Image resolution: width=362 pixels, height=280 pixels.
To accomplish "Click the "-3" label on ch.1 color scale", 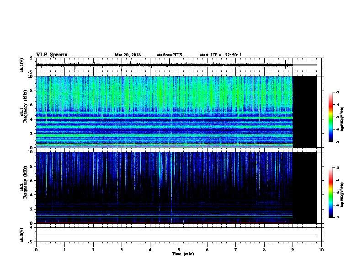I will (x=337, y=92).
